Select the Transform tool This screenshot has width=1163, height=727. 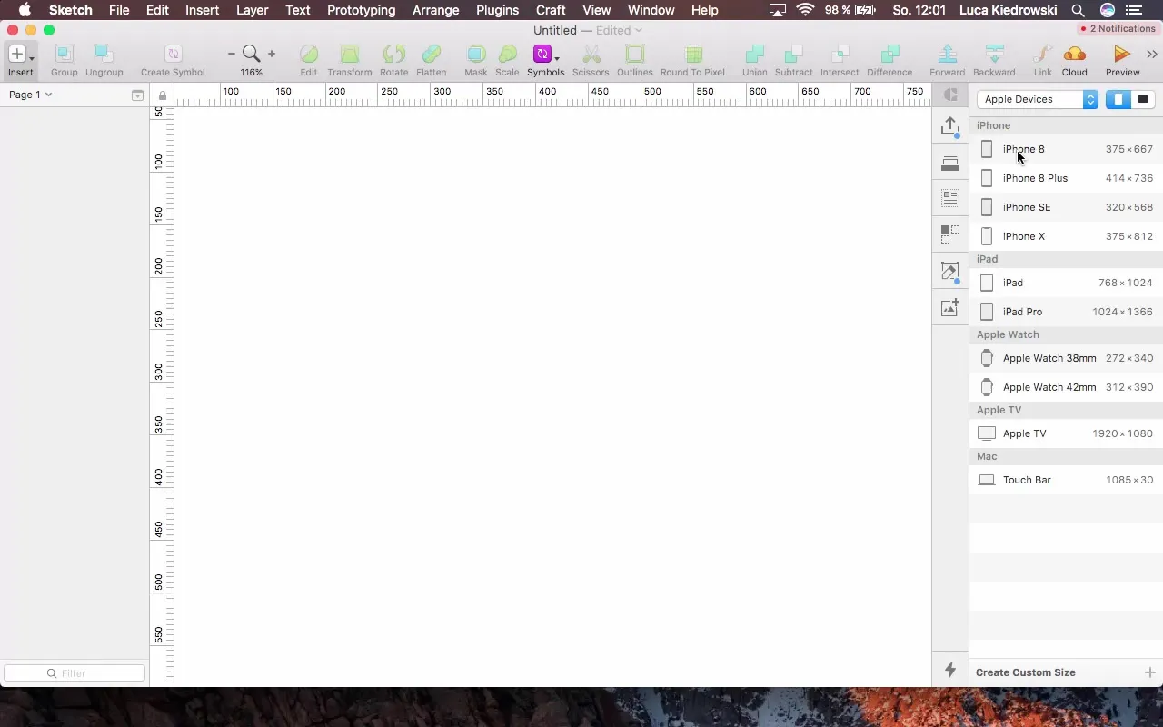click(350, 55)
